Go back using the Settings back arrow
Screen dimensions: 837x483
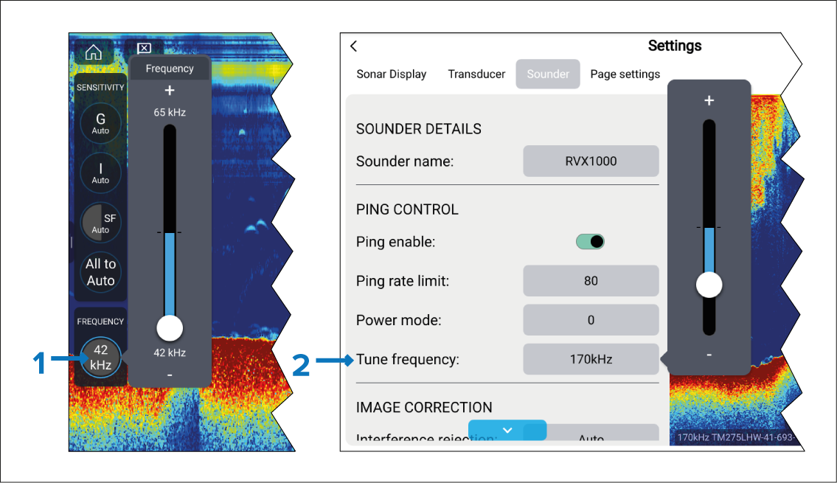pos(354,46)
